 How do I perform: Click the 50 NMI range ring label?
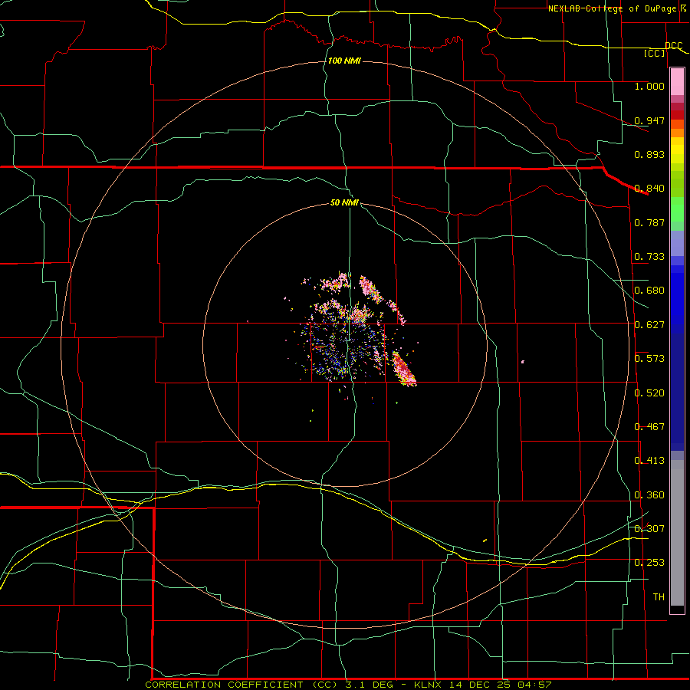(344, 202)
